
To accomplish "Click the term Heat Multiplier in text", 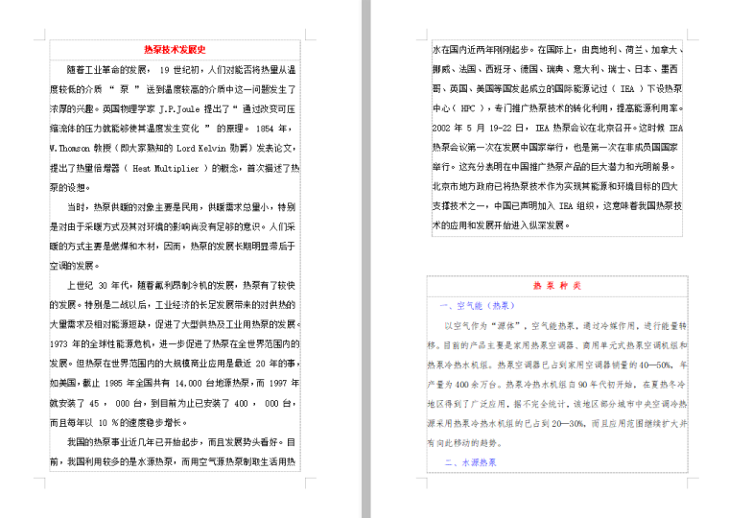I will (169, 167).
